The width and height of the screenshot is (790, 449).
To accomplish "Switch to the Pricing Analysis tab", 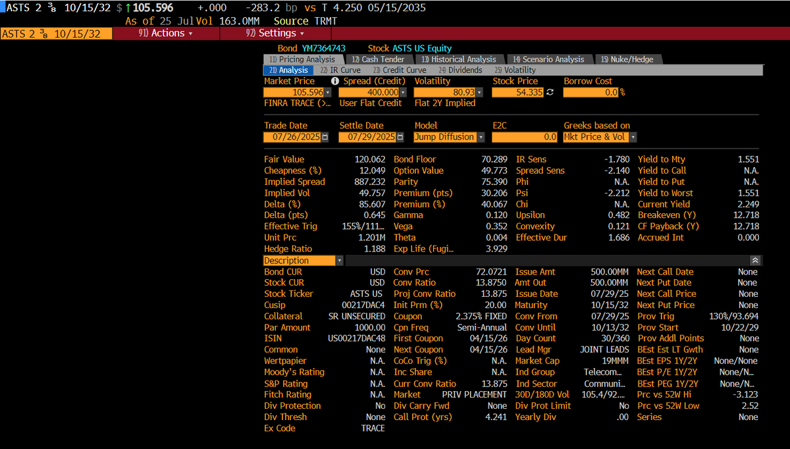I will coord(302,59).
